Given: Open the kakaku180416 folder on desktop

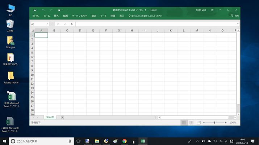Looking at the screenshot, I should point(11,76).
